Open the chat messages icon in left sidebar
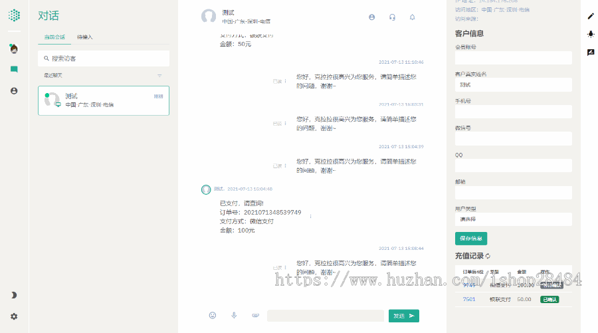This screenshot has height=333, width=598. (x=14, y=69)
